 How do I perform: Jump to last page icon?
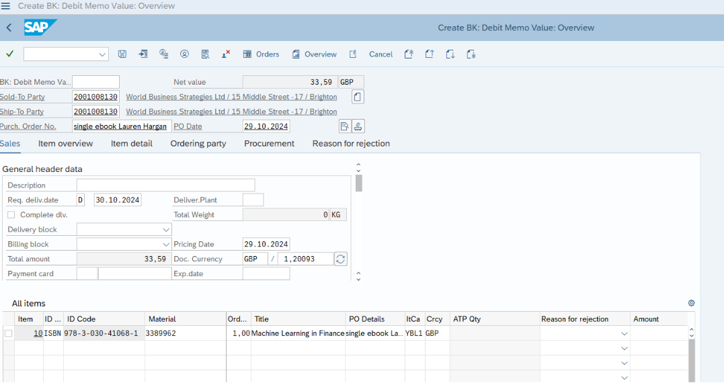[471, 54]
